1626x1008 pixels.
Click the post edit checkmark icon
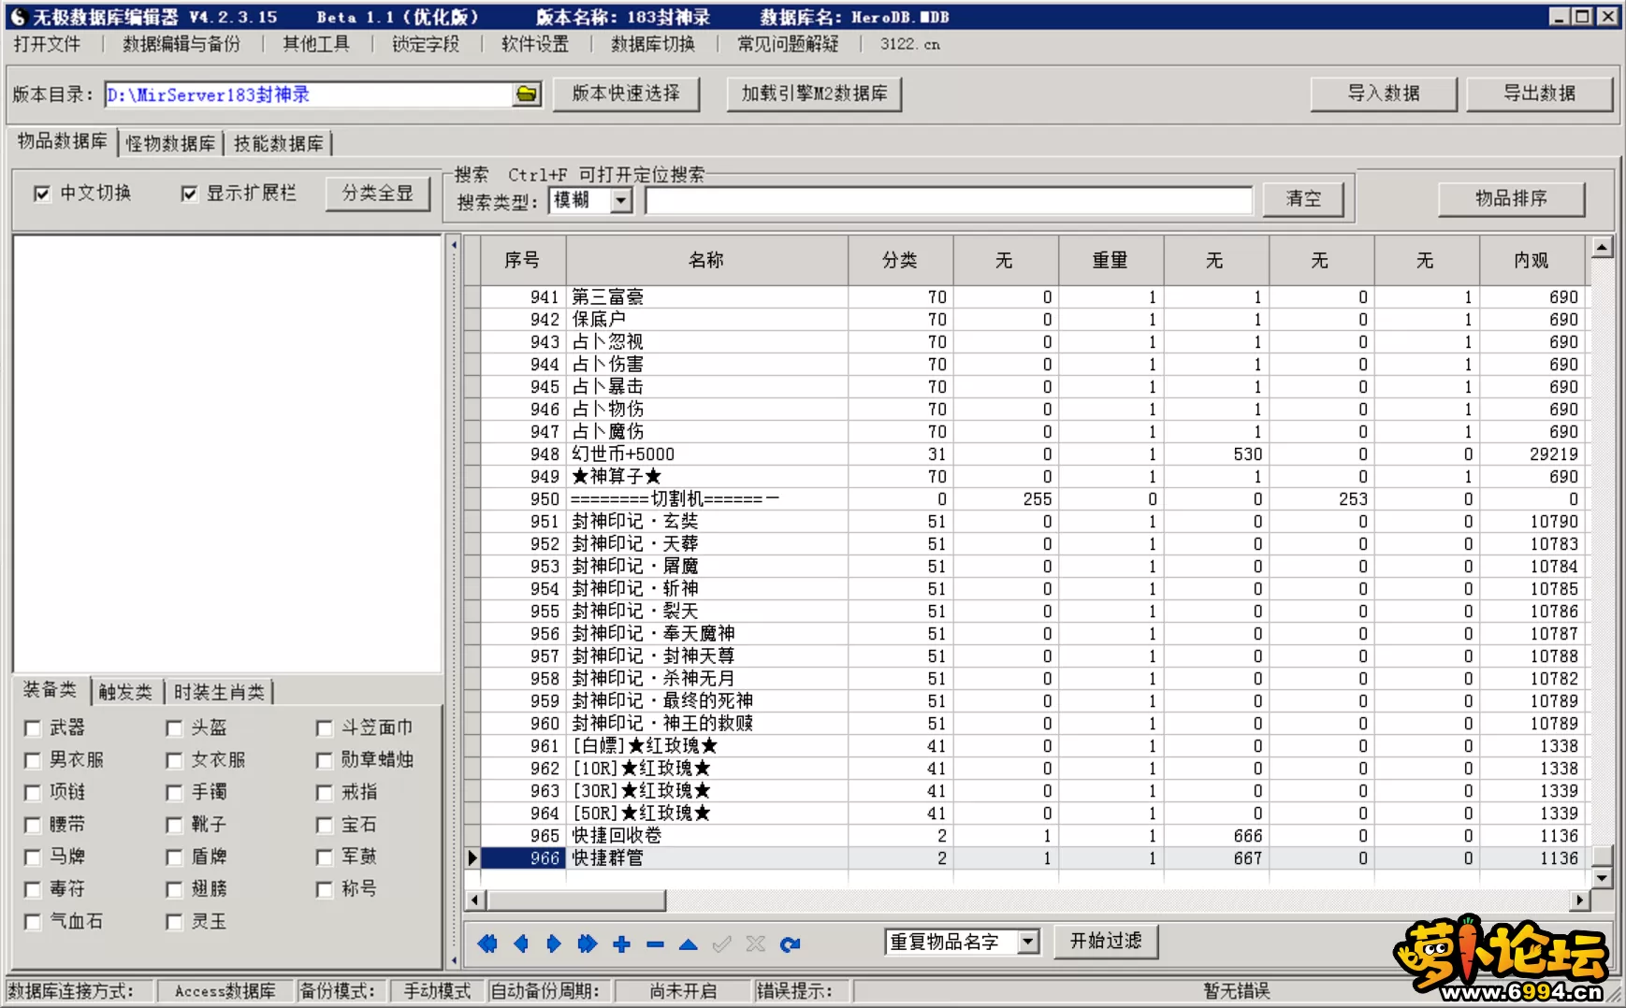[721, 944]
